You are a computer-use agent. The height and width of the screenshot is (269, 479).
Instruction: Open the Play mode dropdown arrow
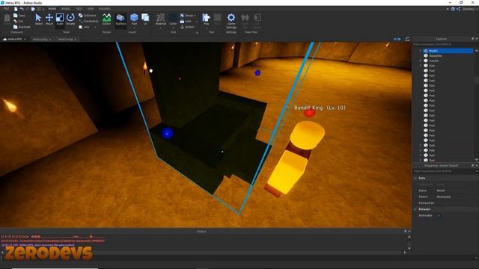(207, 28)
